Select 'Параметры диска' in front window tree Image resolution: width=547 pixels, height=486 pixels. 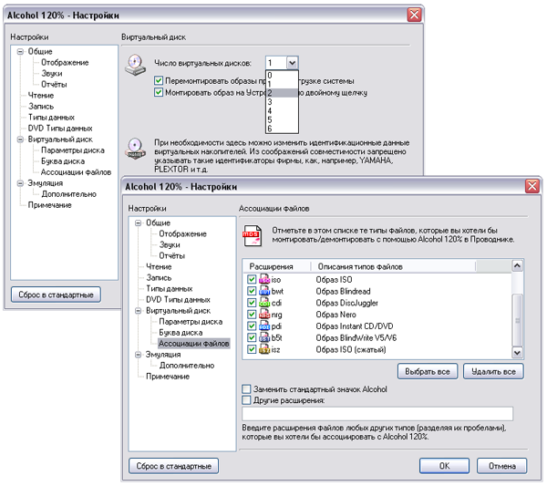191,322
